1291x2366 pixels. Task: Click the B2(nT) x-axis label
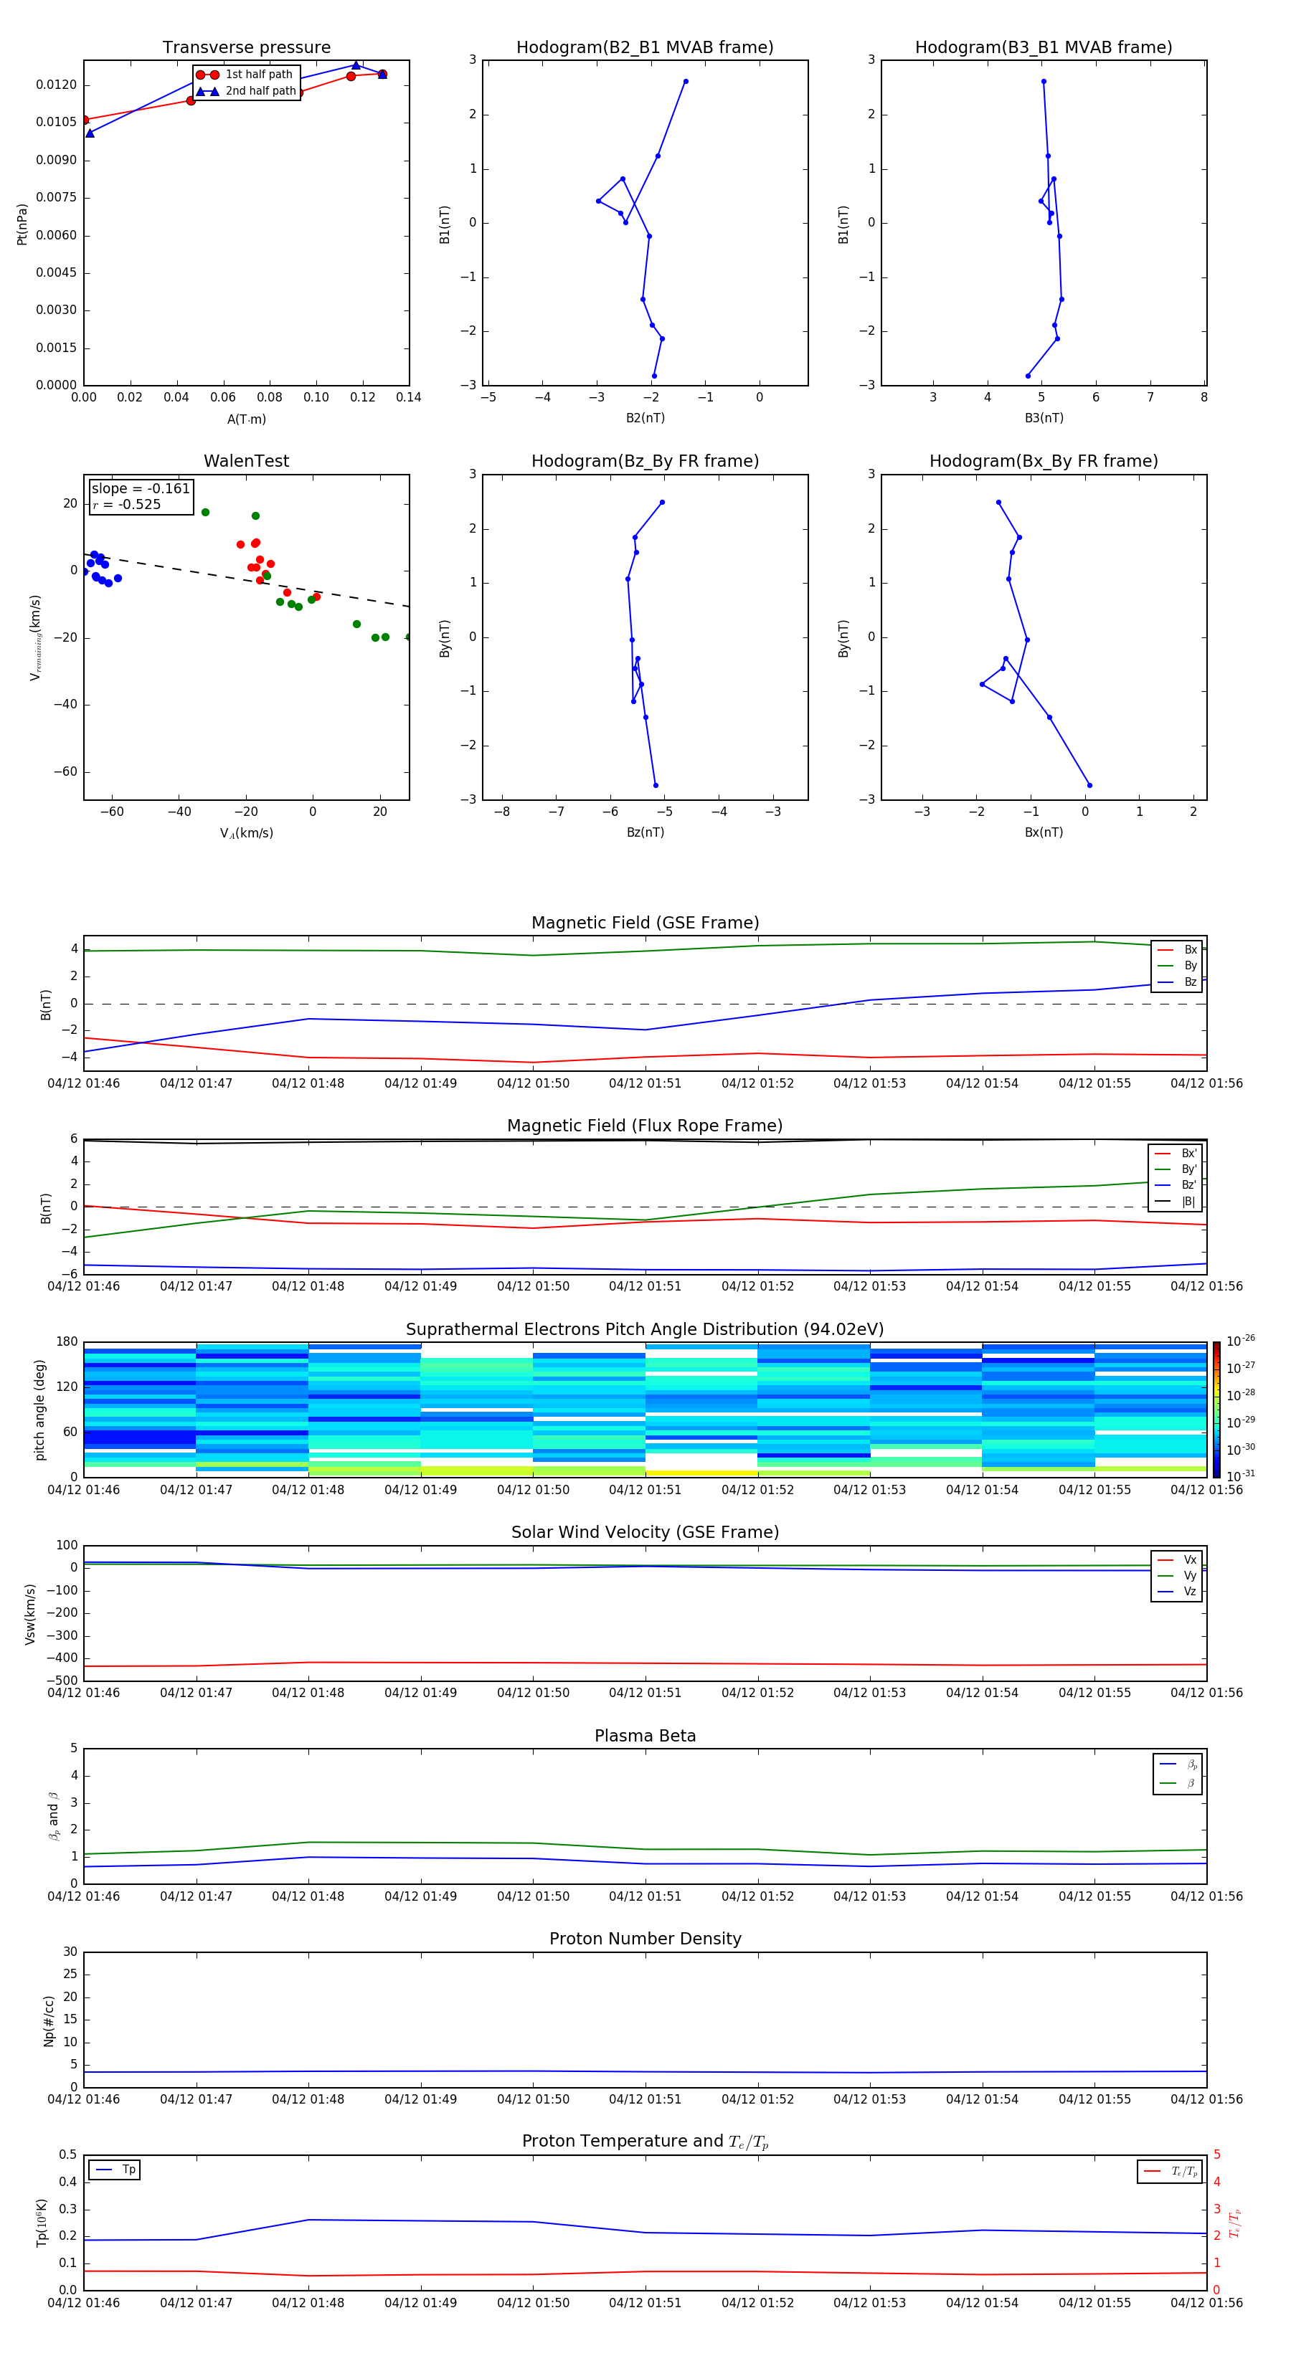645,418
